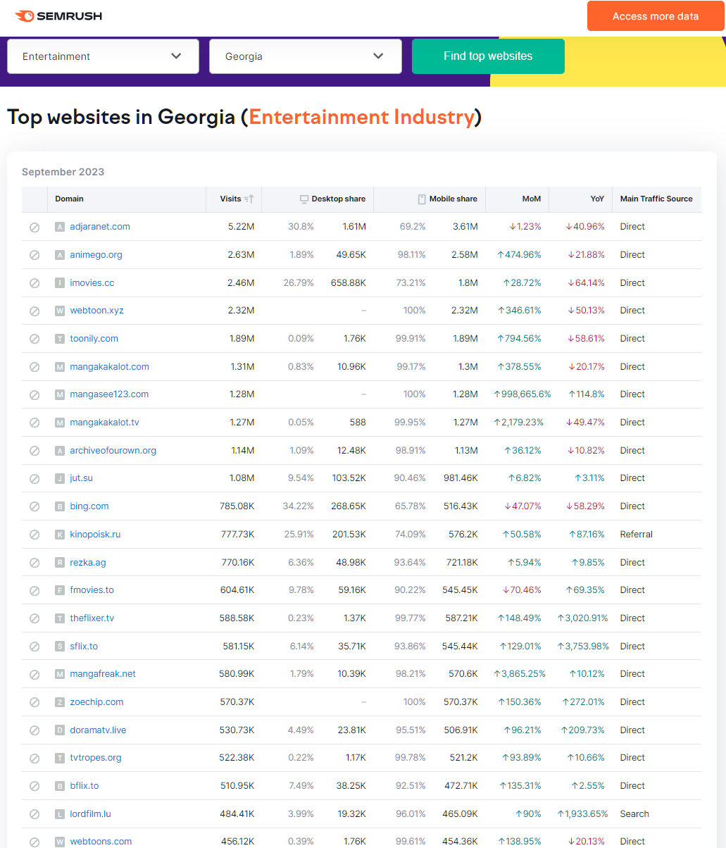
Task: Open the Entertainment industry dropdown
Action: click(104, 56)
